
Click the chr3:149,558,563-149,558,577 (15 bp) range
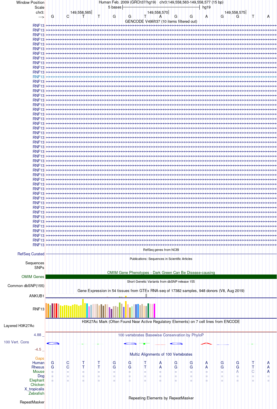(x=191, y=2)
